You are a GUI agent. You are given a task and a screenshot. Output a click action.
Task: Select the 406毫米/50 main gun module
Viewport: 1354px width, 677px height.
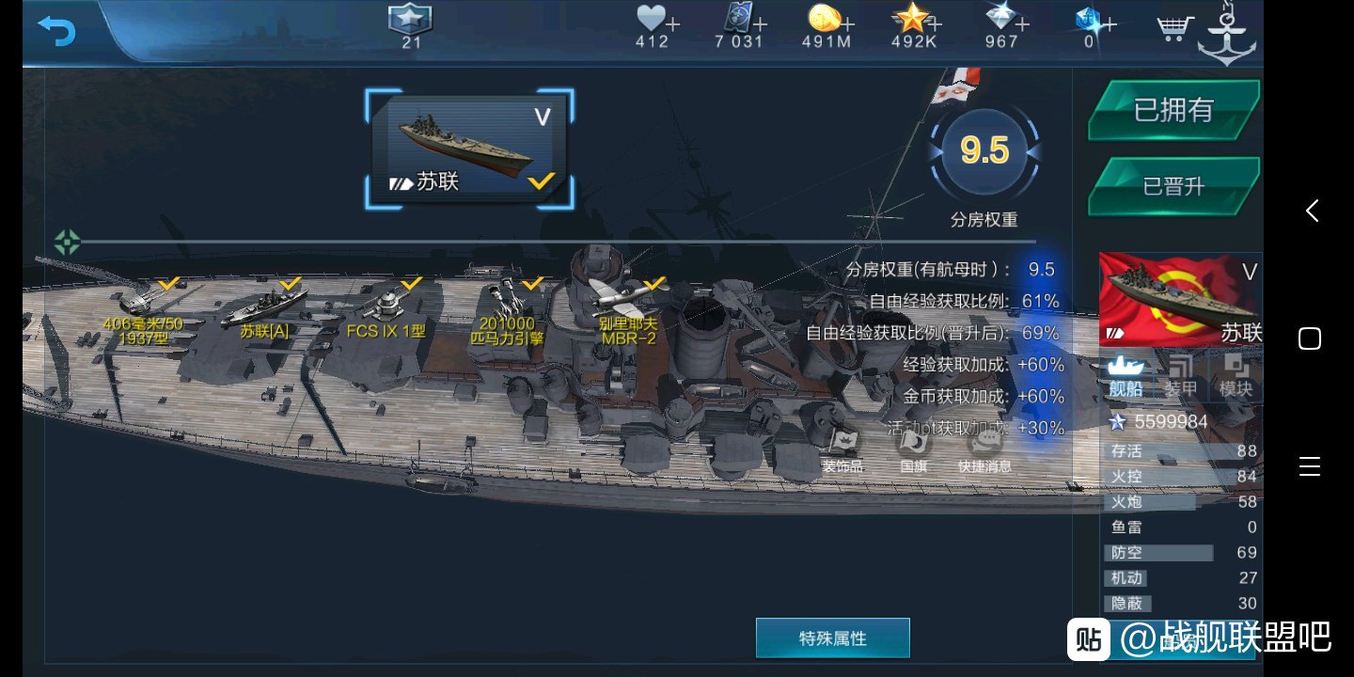143,313
